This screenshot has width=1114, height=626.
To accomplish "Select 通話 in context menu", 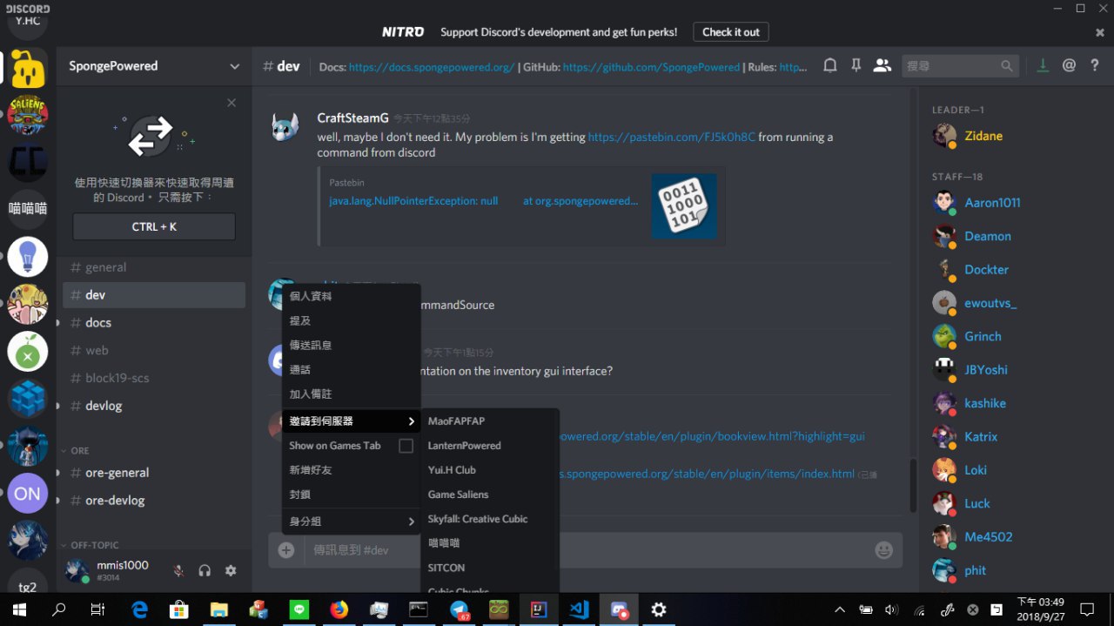I will click(352, 369).
